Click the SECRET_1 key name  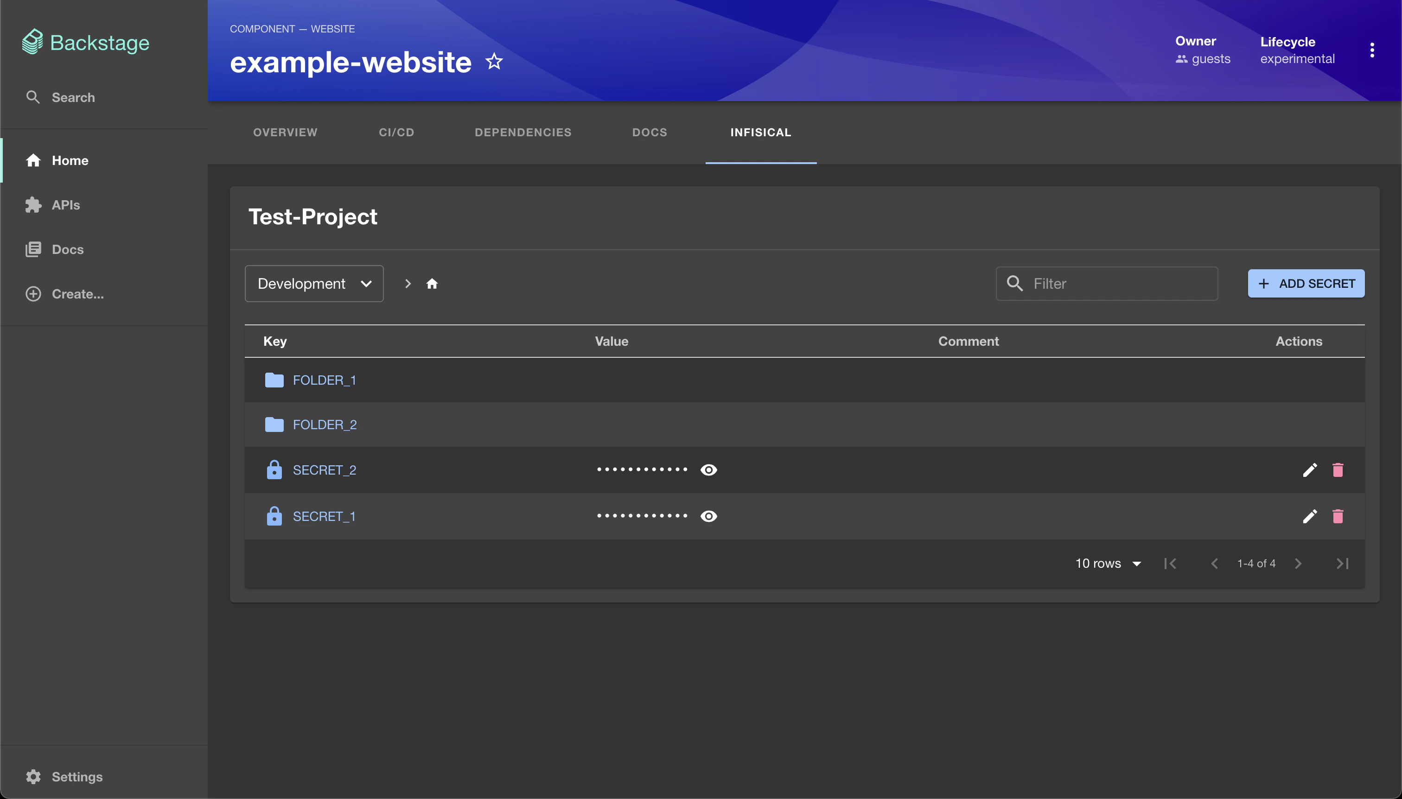[324, 516]
